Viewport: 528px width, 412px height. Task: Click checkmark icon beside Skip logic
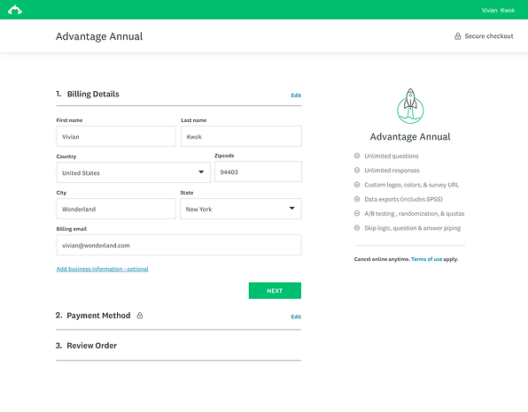coord(357,228)
